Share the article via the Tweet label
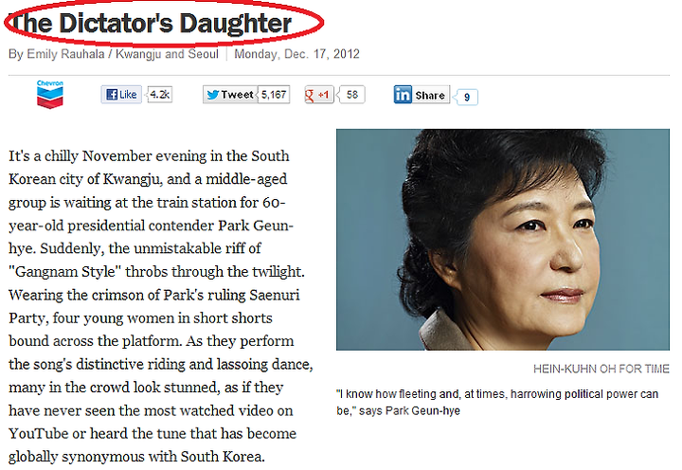Screen dimensions: 682x470 pyautogui.click(x=237, y=95)
